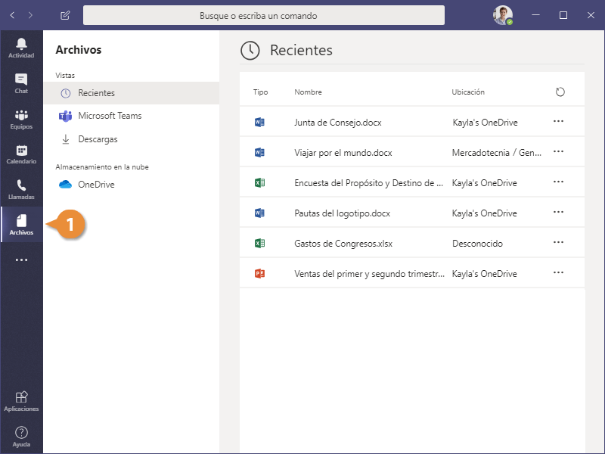The height and width of the screenshot is (454, 605).
Task: Open Chat in the sidebar
Action: click(21, 82)
